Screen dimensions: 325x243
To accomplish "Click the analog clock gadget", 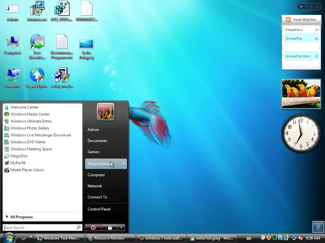I will 301,133.
